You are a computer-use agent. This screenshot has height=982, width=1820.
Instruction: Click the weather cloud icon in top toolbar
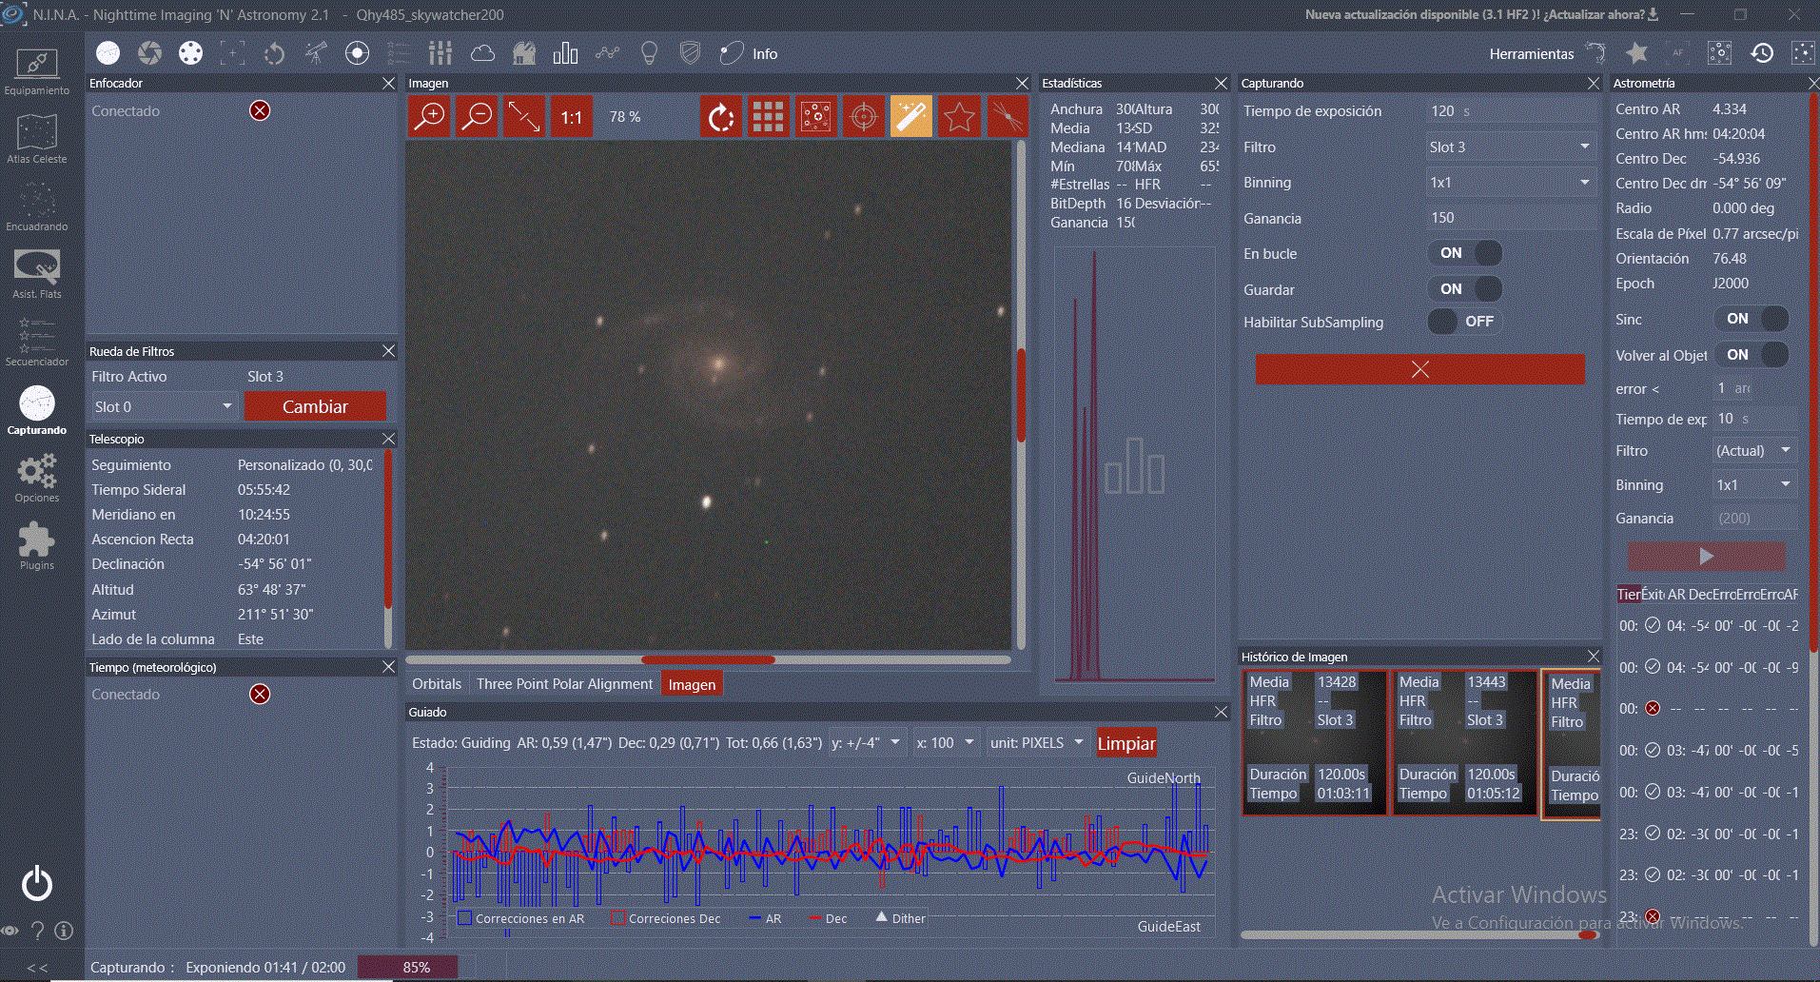coord(483,53)
